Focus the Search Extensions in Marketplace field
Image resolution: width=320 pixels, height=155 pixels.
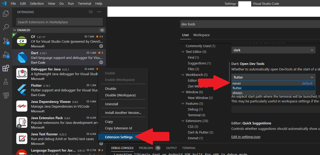tap(59, 22)
